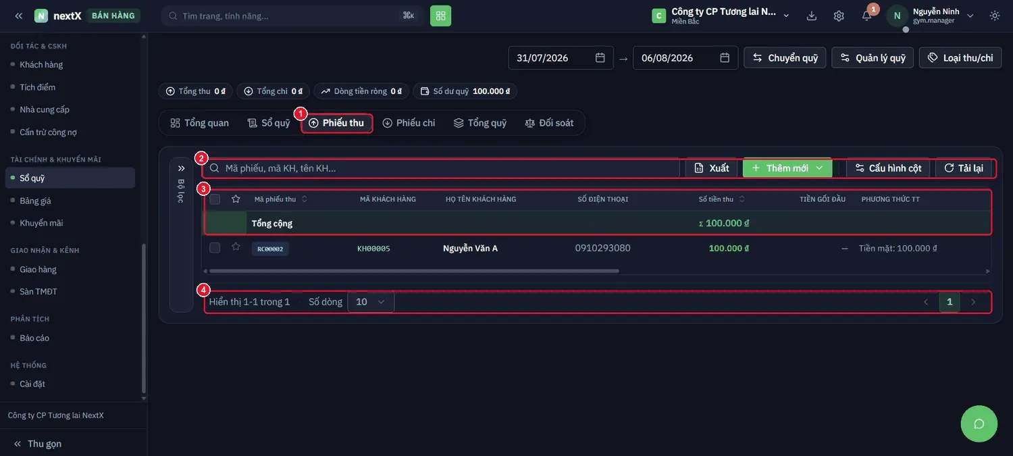Select all rows checkbox in header
The width and height of the screenshot is (1013, 456).
point(215,199)
